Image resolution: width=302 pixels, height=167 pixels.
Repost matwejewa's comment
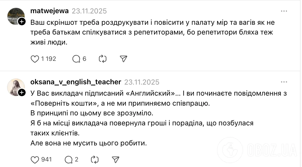[x=103, y=59]
